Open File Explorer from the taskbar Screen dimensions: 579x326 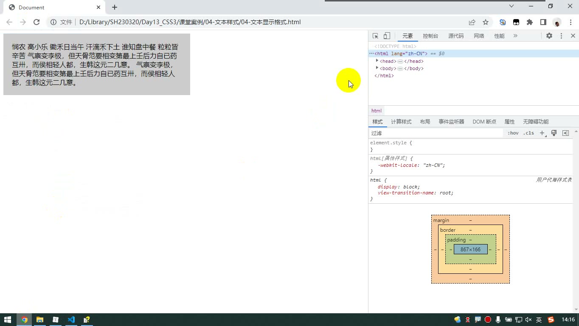39,320
